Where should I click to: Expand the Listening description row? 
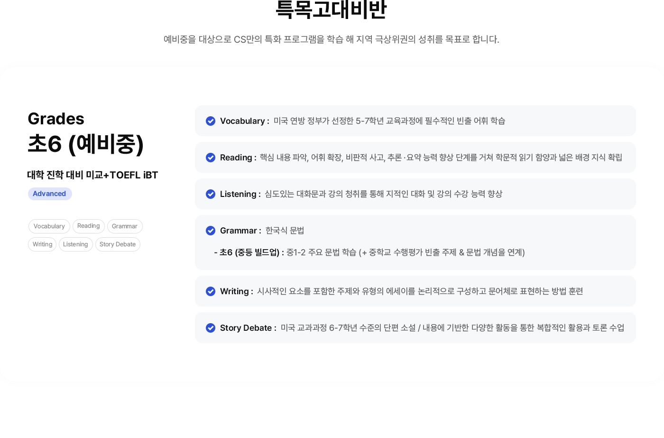coord(415,194)
